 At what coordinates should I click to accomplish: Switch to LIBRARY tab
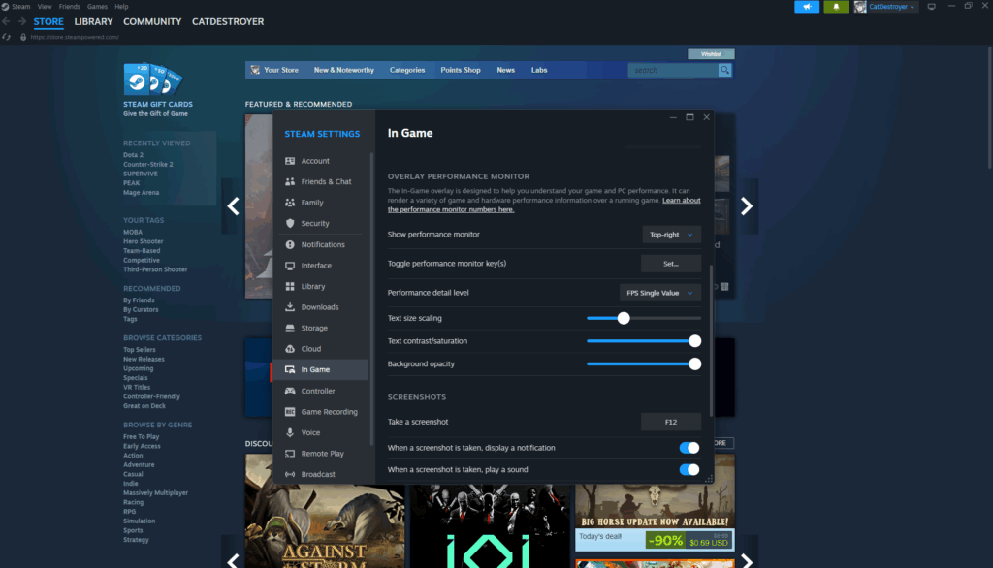[x=93, y=21]
